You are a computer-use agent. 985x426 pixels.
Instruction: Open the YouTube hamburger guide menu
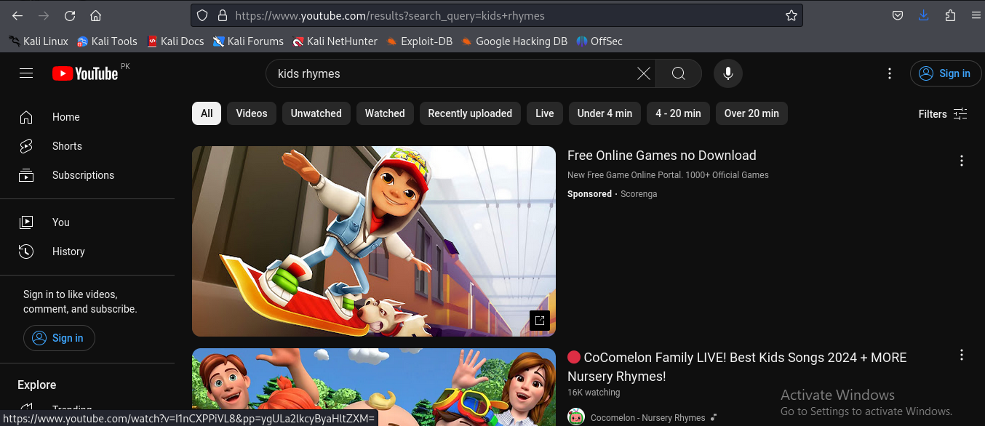coord(26,73)
